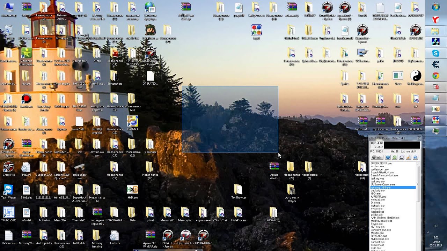Select UVScreenCamera.exe in the process list
Screen dimensions: 447x251
pos(393,184)
